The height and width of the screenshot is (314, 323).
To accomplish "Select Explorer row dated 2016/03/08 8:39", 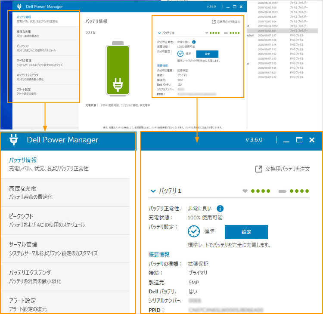I will click(283, 17).
